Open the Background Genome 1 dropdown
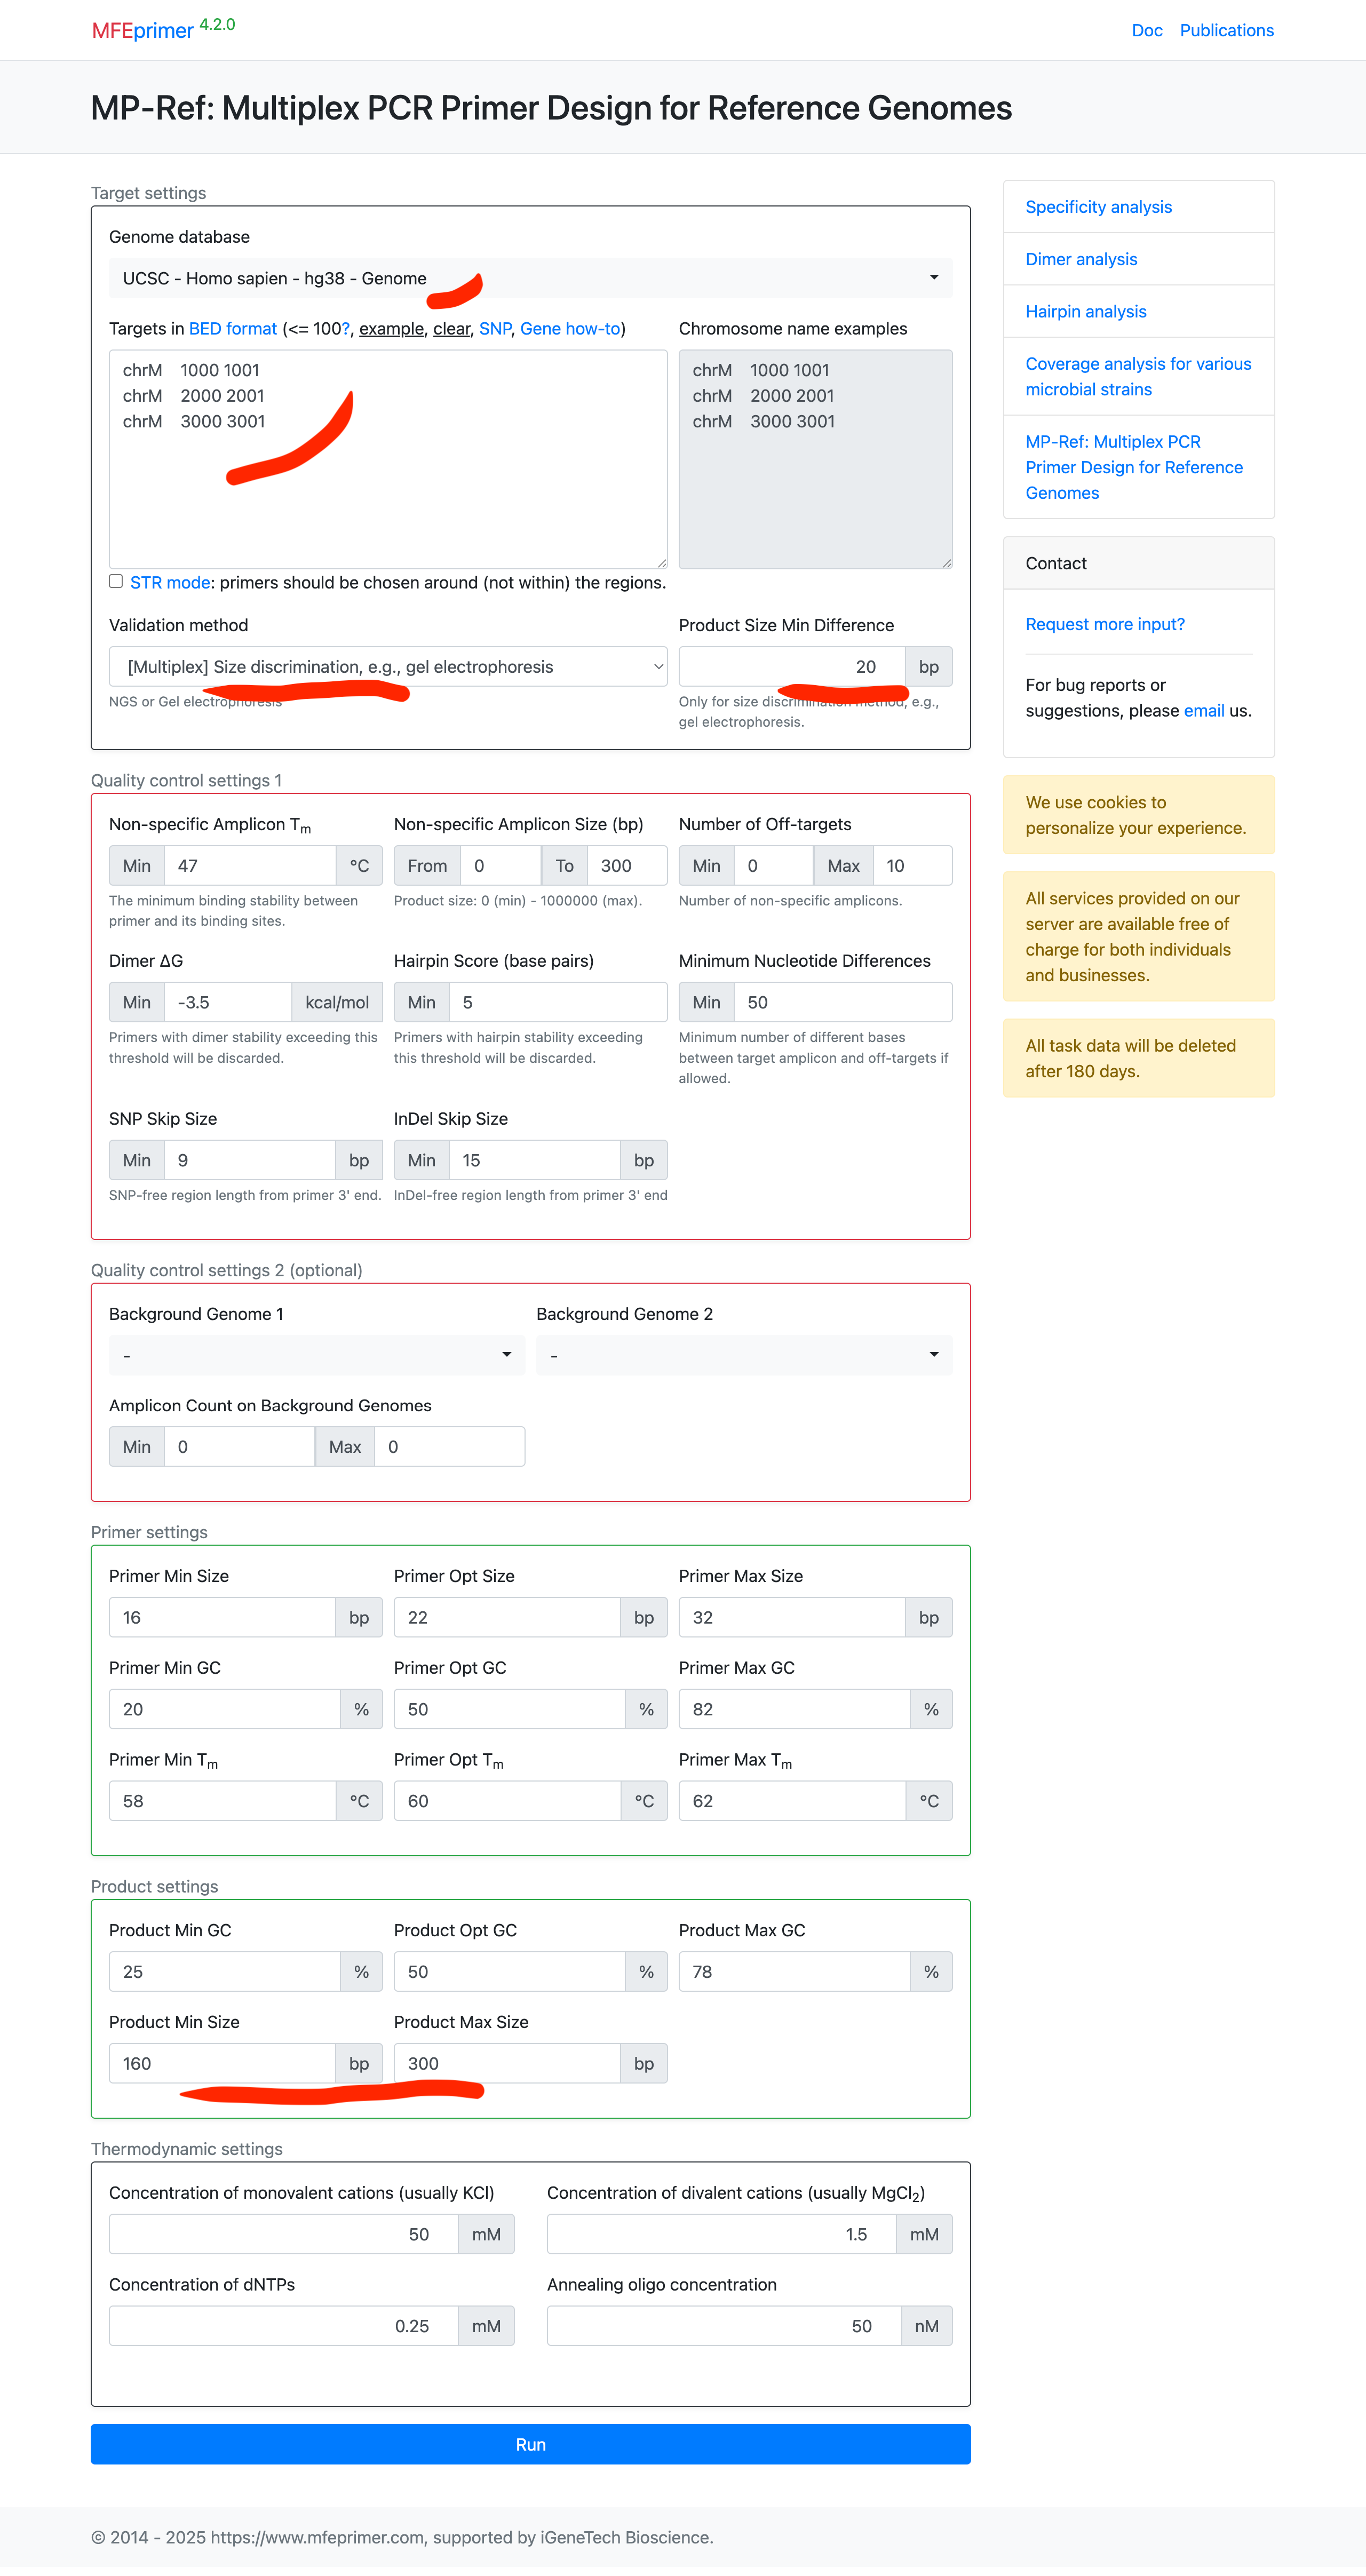Image resolution: width=1366 pixels, height=2576 pixels. pyautogui.click(x=316, y=1355)
